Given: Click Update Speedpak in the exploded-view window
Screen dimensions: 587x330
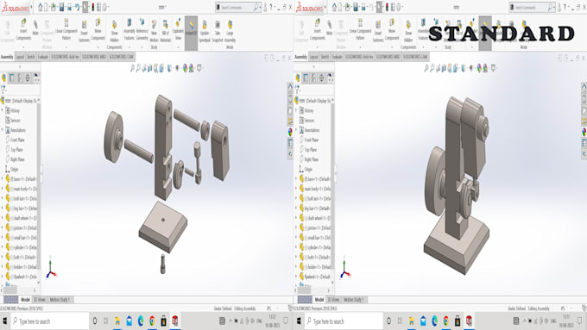Looking at the screenshot, I should point(205,31).
